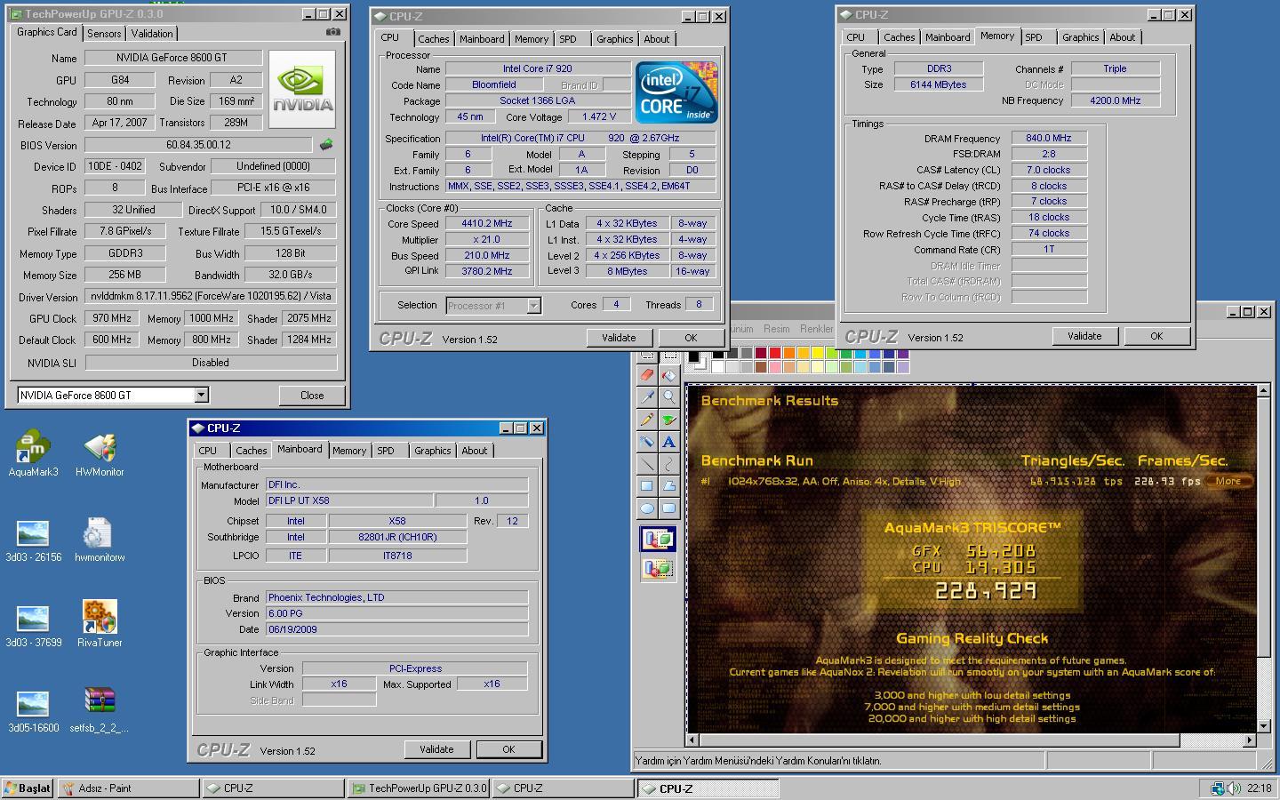Screen dimensions: 1280x800
Task: Enable opaque selection mode in Paint
Action: [658, 540]
